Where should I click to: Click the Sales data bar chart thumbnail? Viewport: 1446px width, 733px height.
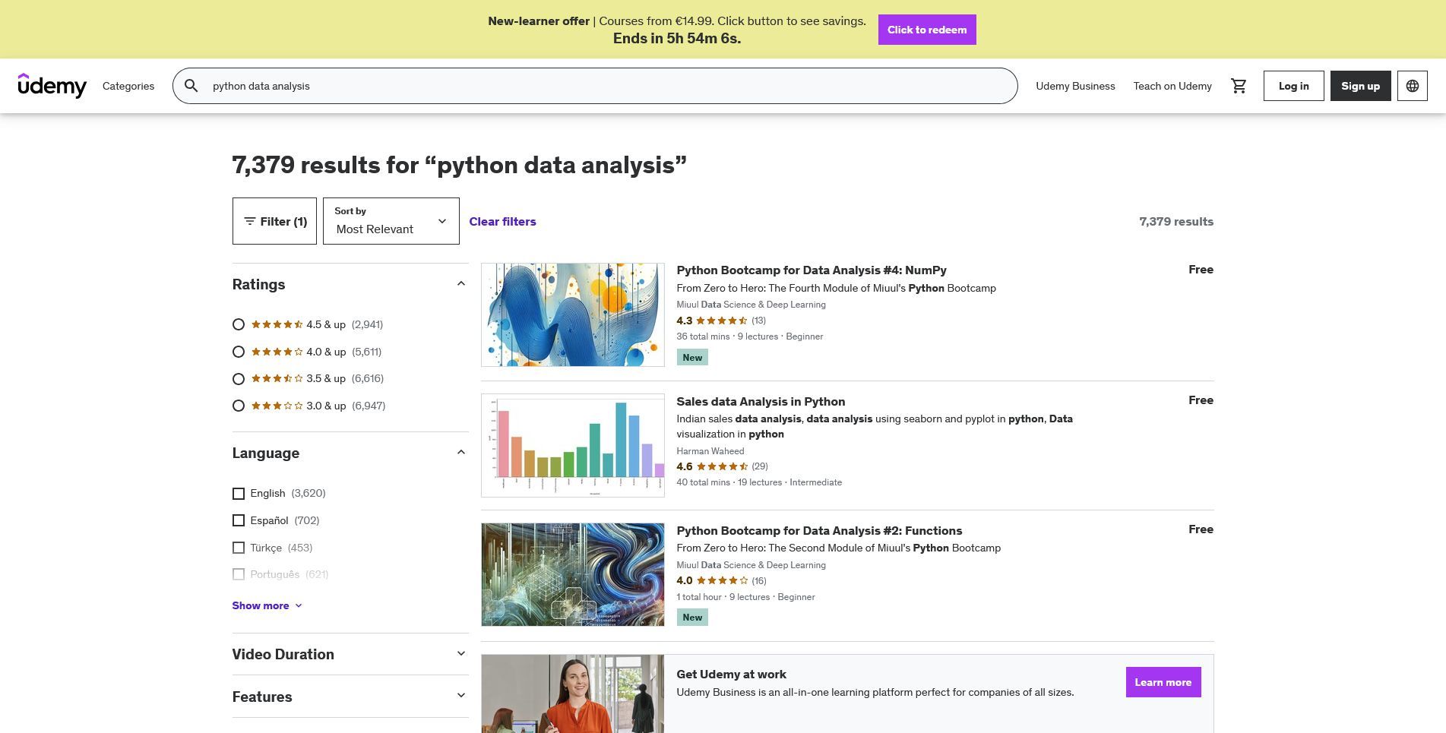click(572, 445)
